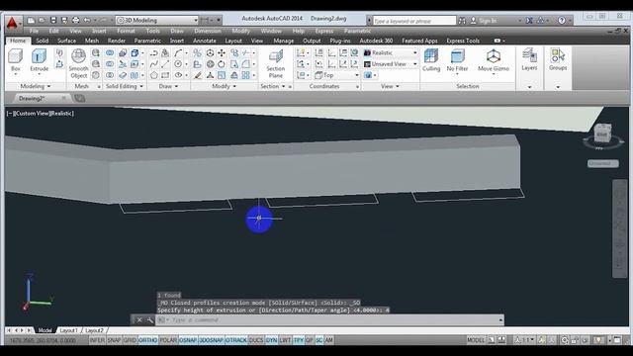Toggle 3DOSNAP in status bar
The height and width of the screenshot is (356, 633).
(212, 340)
